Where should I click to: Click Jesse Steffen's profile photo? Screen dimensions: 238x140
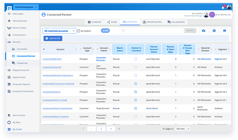[x=206, y=15]
